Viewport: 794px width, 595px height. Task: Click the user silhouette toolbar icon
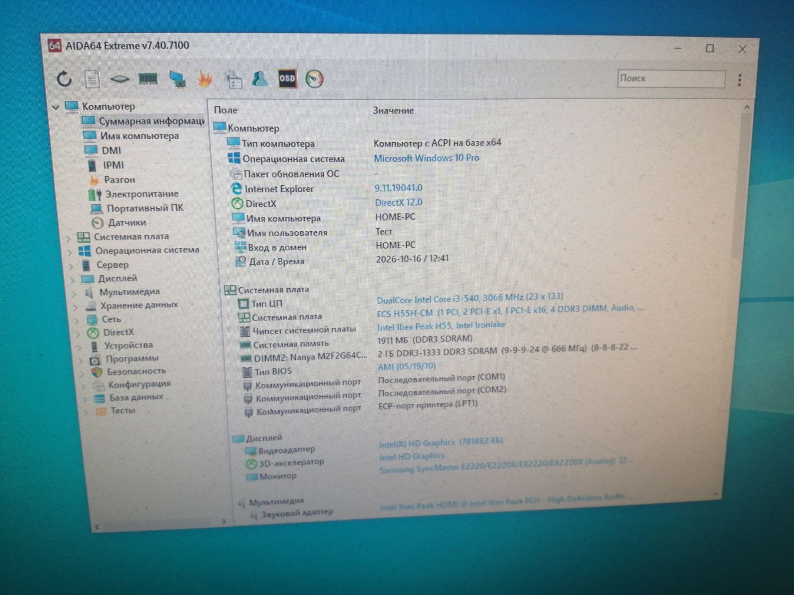259,78
